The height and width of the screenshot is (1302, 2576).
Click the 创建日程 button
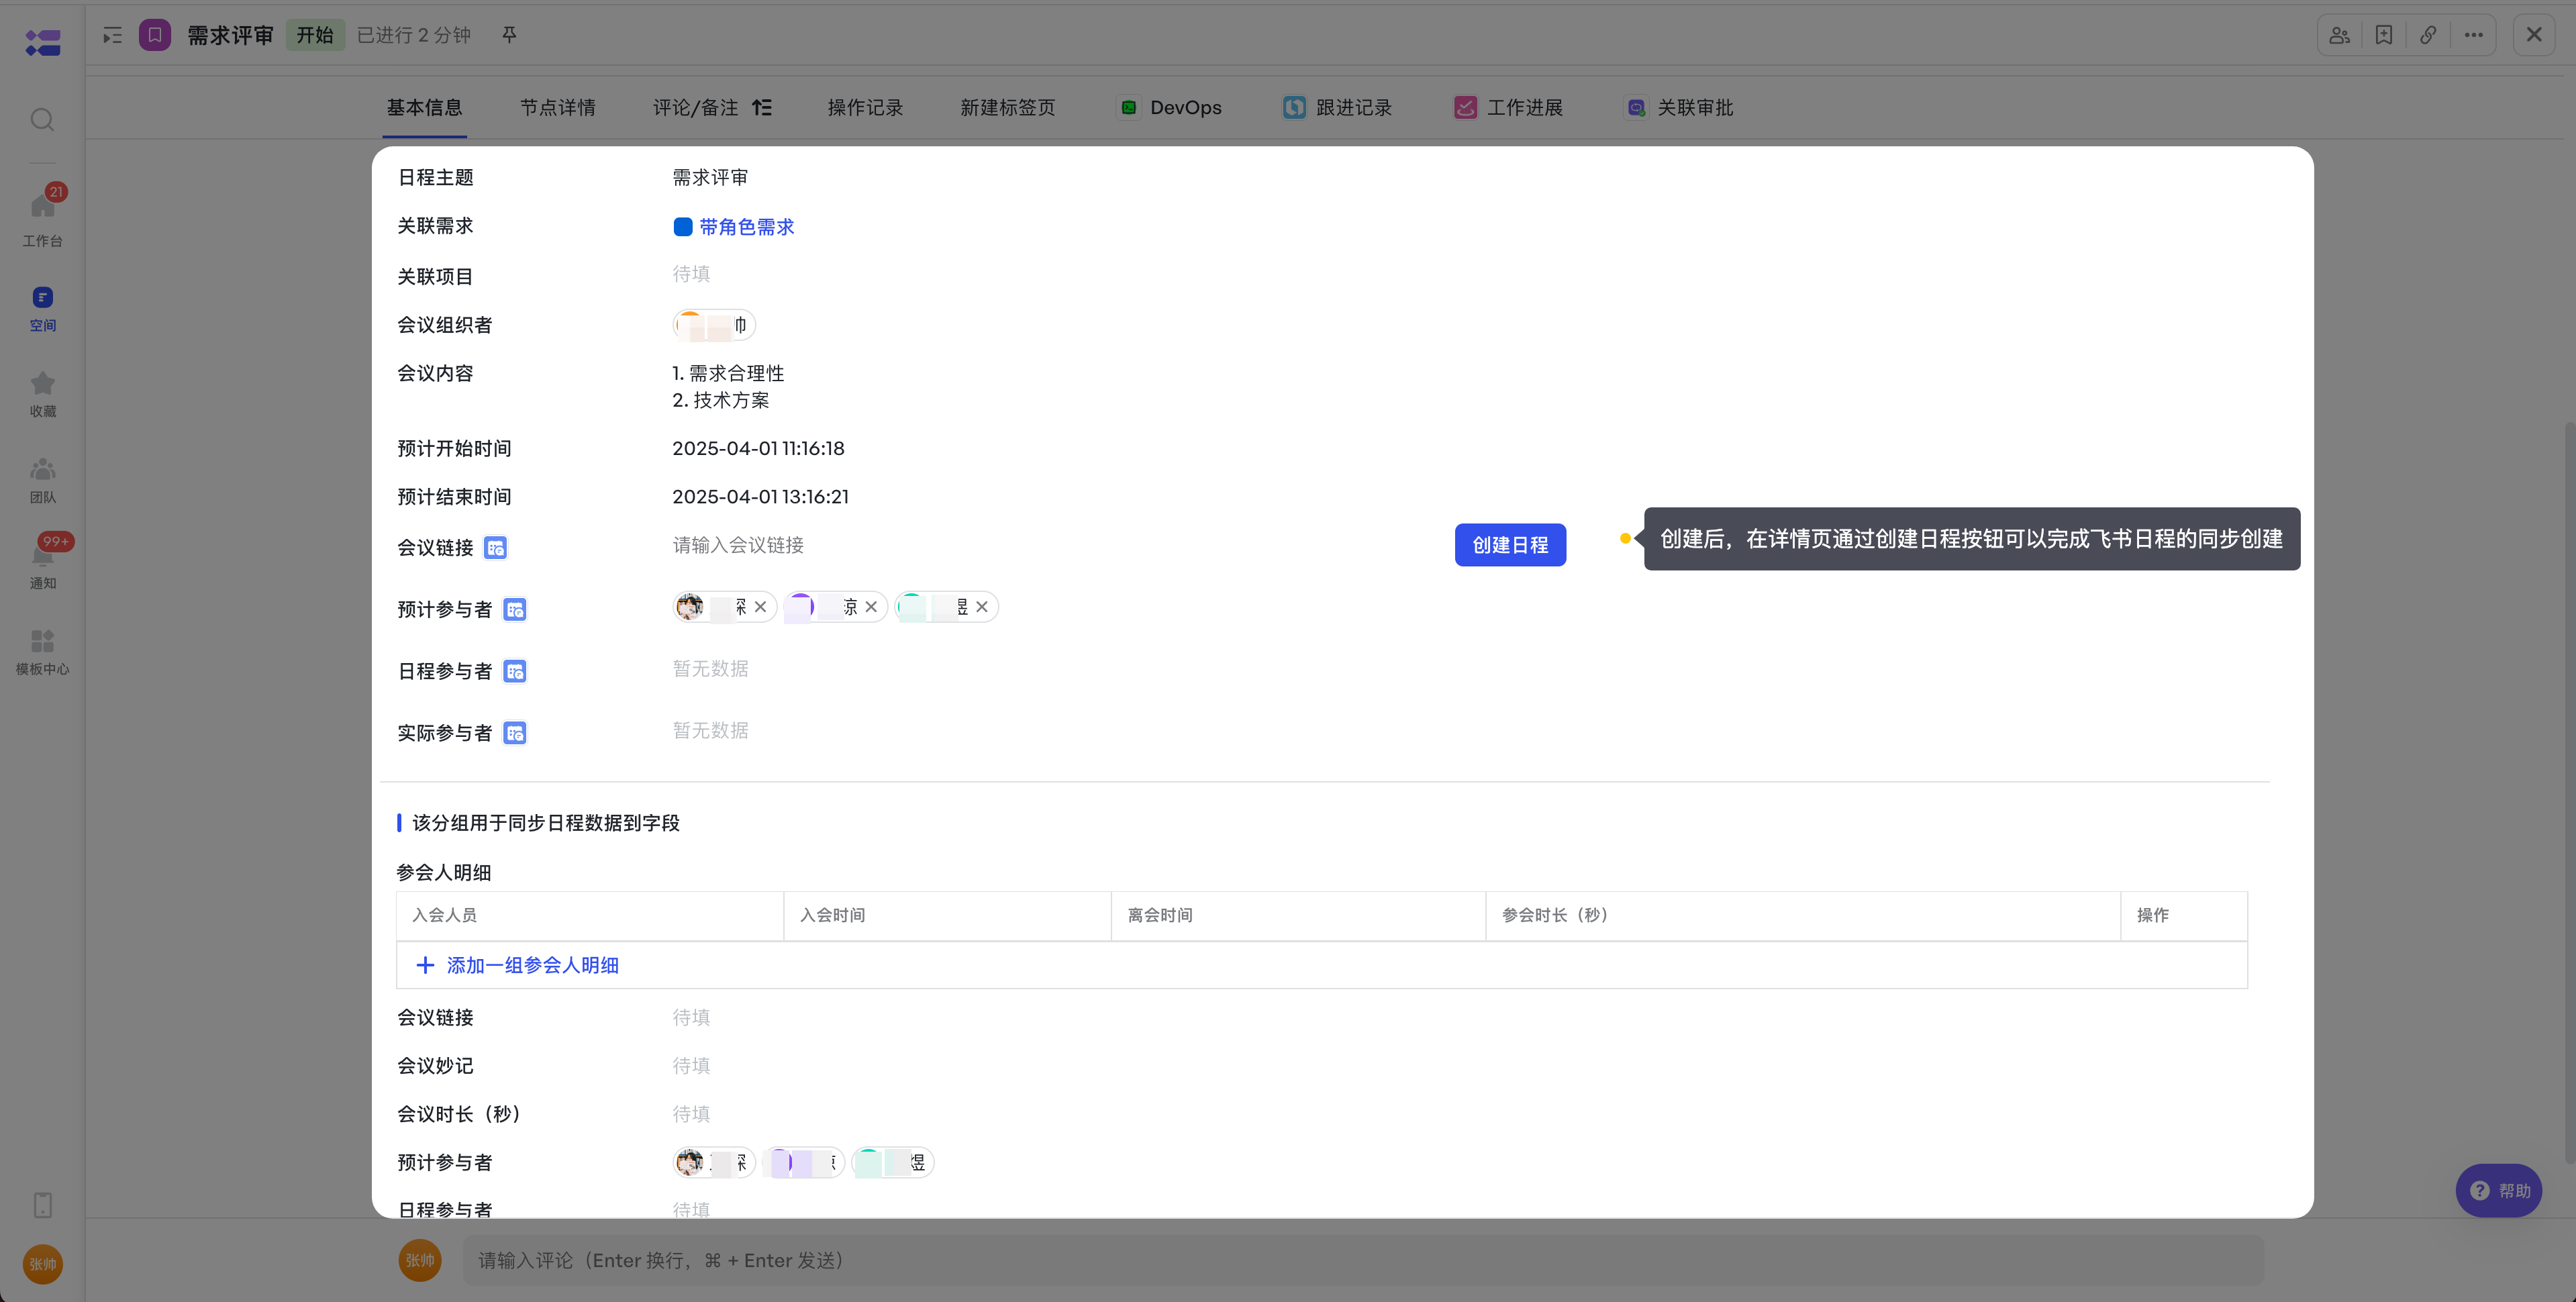(x=1510, y=545)
